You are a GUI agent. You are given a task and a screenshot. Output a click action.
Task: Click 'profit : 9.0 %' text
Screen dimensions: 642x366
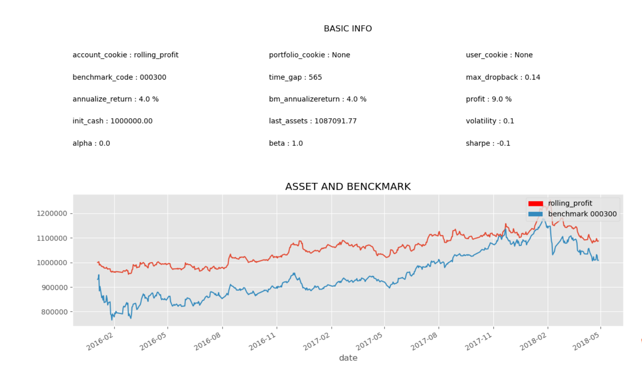coord(489,99)
